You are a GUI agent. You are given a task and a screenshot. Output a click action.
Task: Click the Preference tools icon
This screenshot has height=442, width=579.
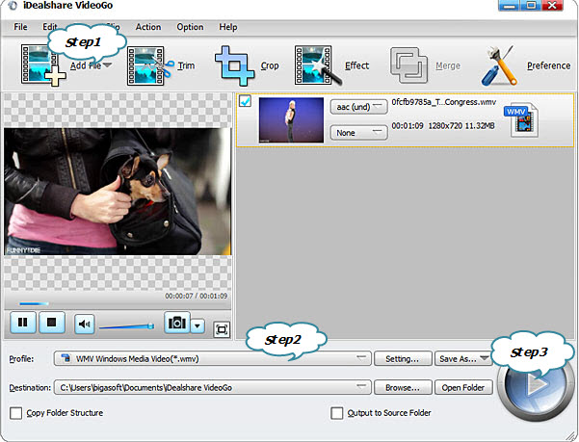pyautogui.click(x=499, y=65)
